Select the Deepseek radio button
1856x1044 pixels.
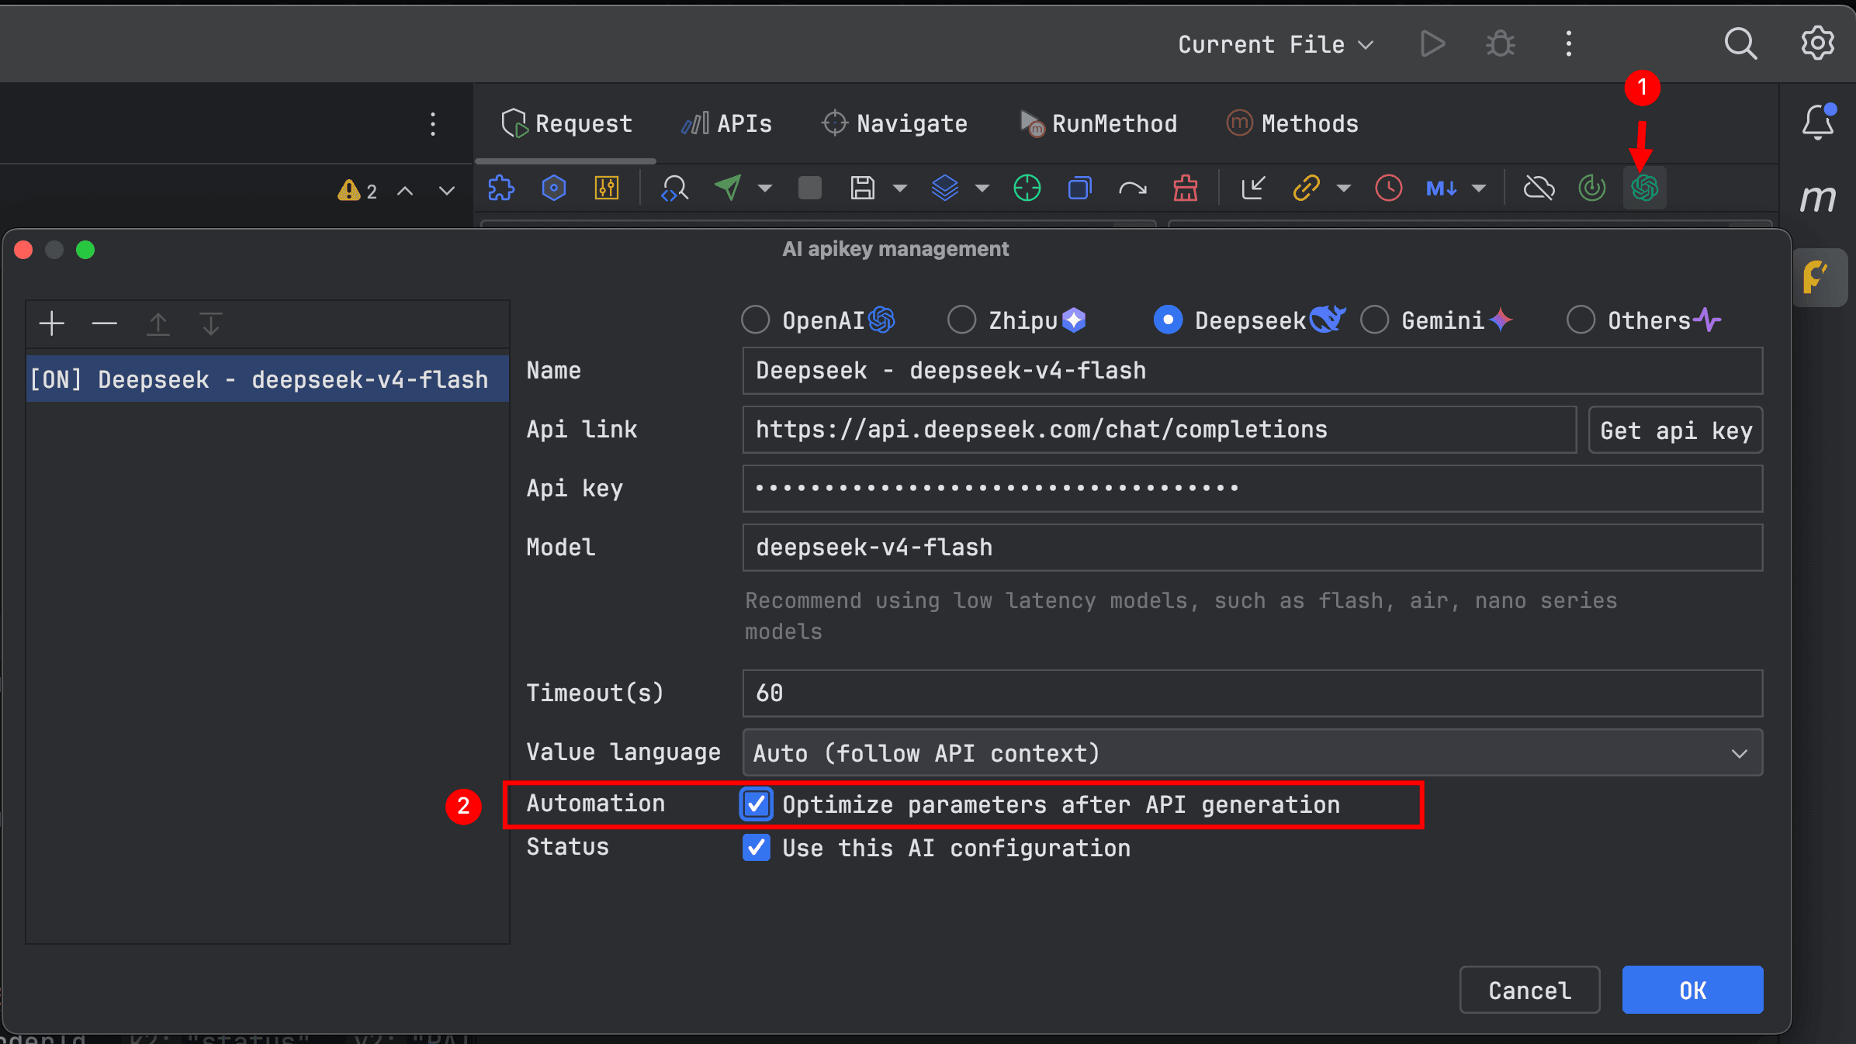[1169, 320]
